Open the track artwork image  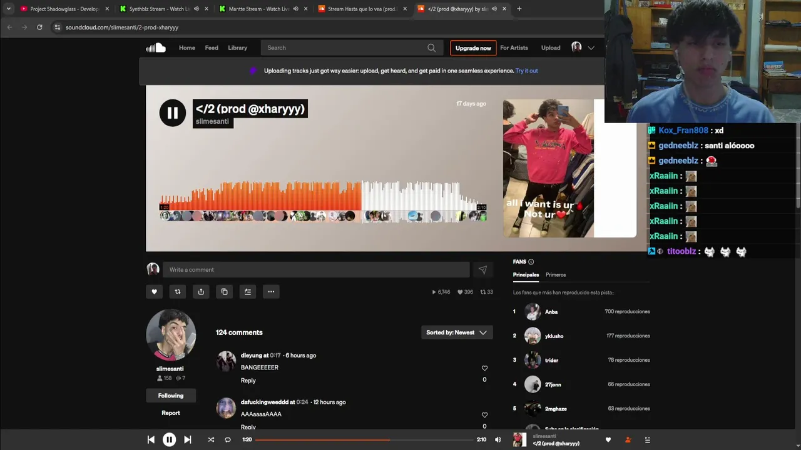click(569, 168)
